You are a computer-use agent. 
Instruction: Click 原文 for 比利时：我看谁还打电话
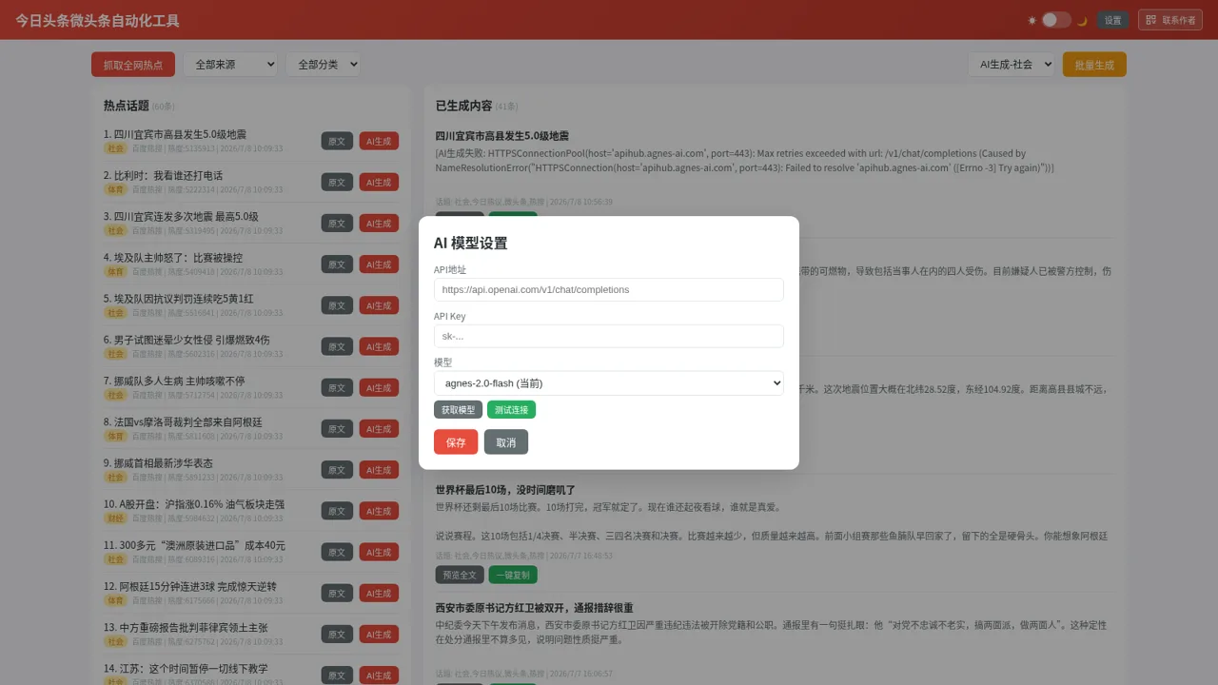click(x=337, y=182)
